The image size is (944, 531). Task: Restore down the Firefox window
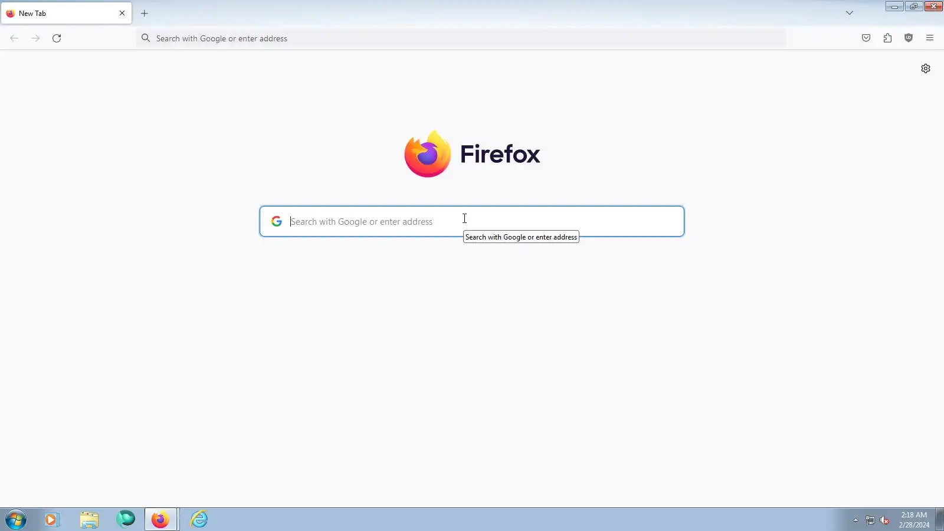pyautogui.click(x=914, y=6)
